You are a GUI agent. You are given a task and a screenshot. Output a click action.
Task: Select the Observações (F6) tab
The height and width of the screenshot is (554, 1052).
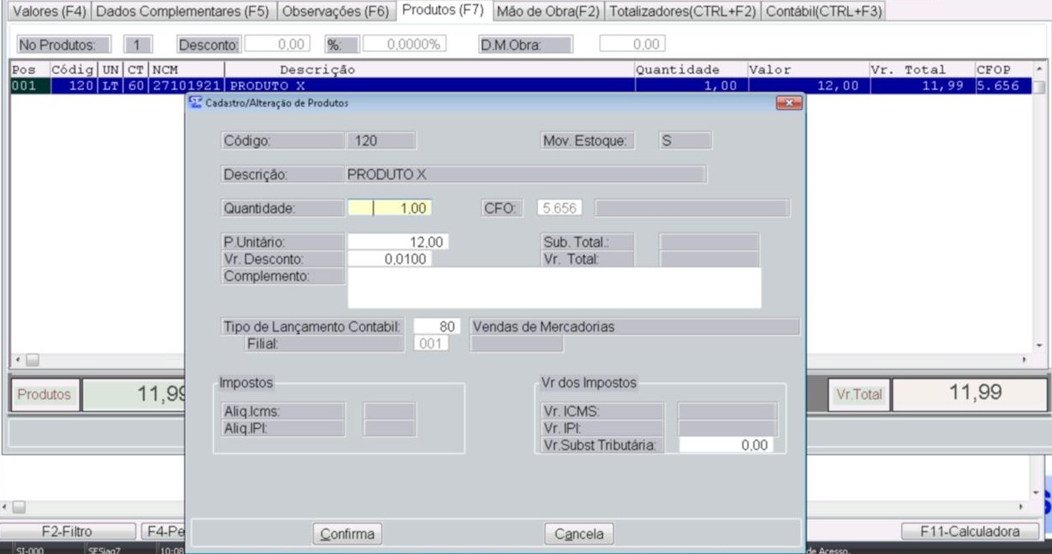click(x=335, y=12)
